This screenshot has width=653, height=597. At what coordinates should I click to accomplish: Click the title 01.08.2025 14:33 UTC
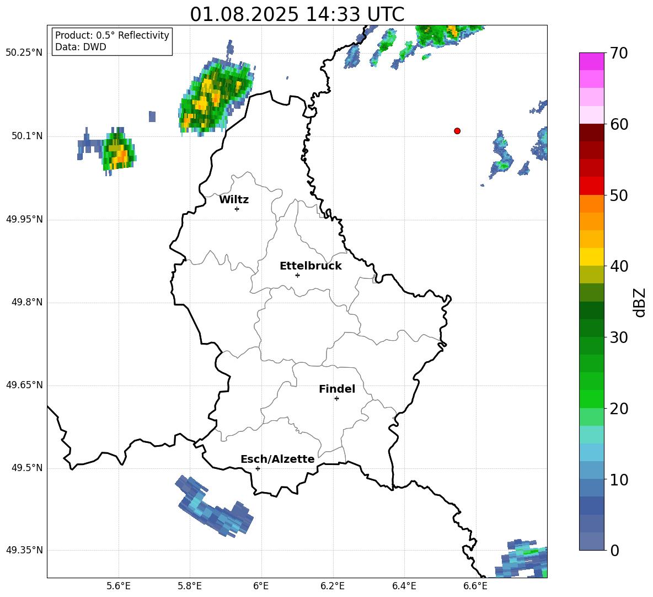coord(297,14)
